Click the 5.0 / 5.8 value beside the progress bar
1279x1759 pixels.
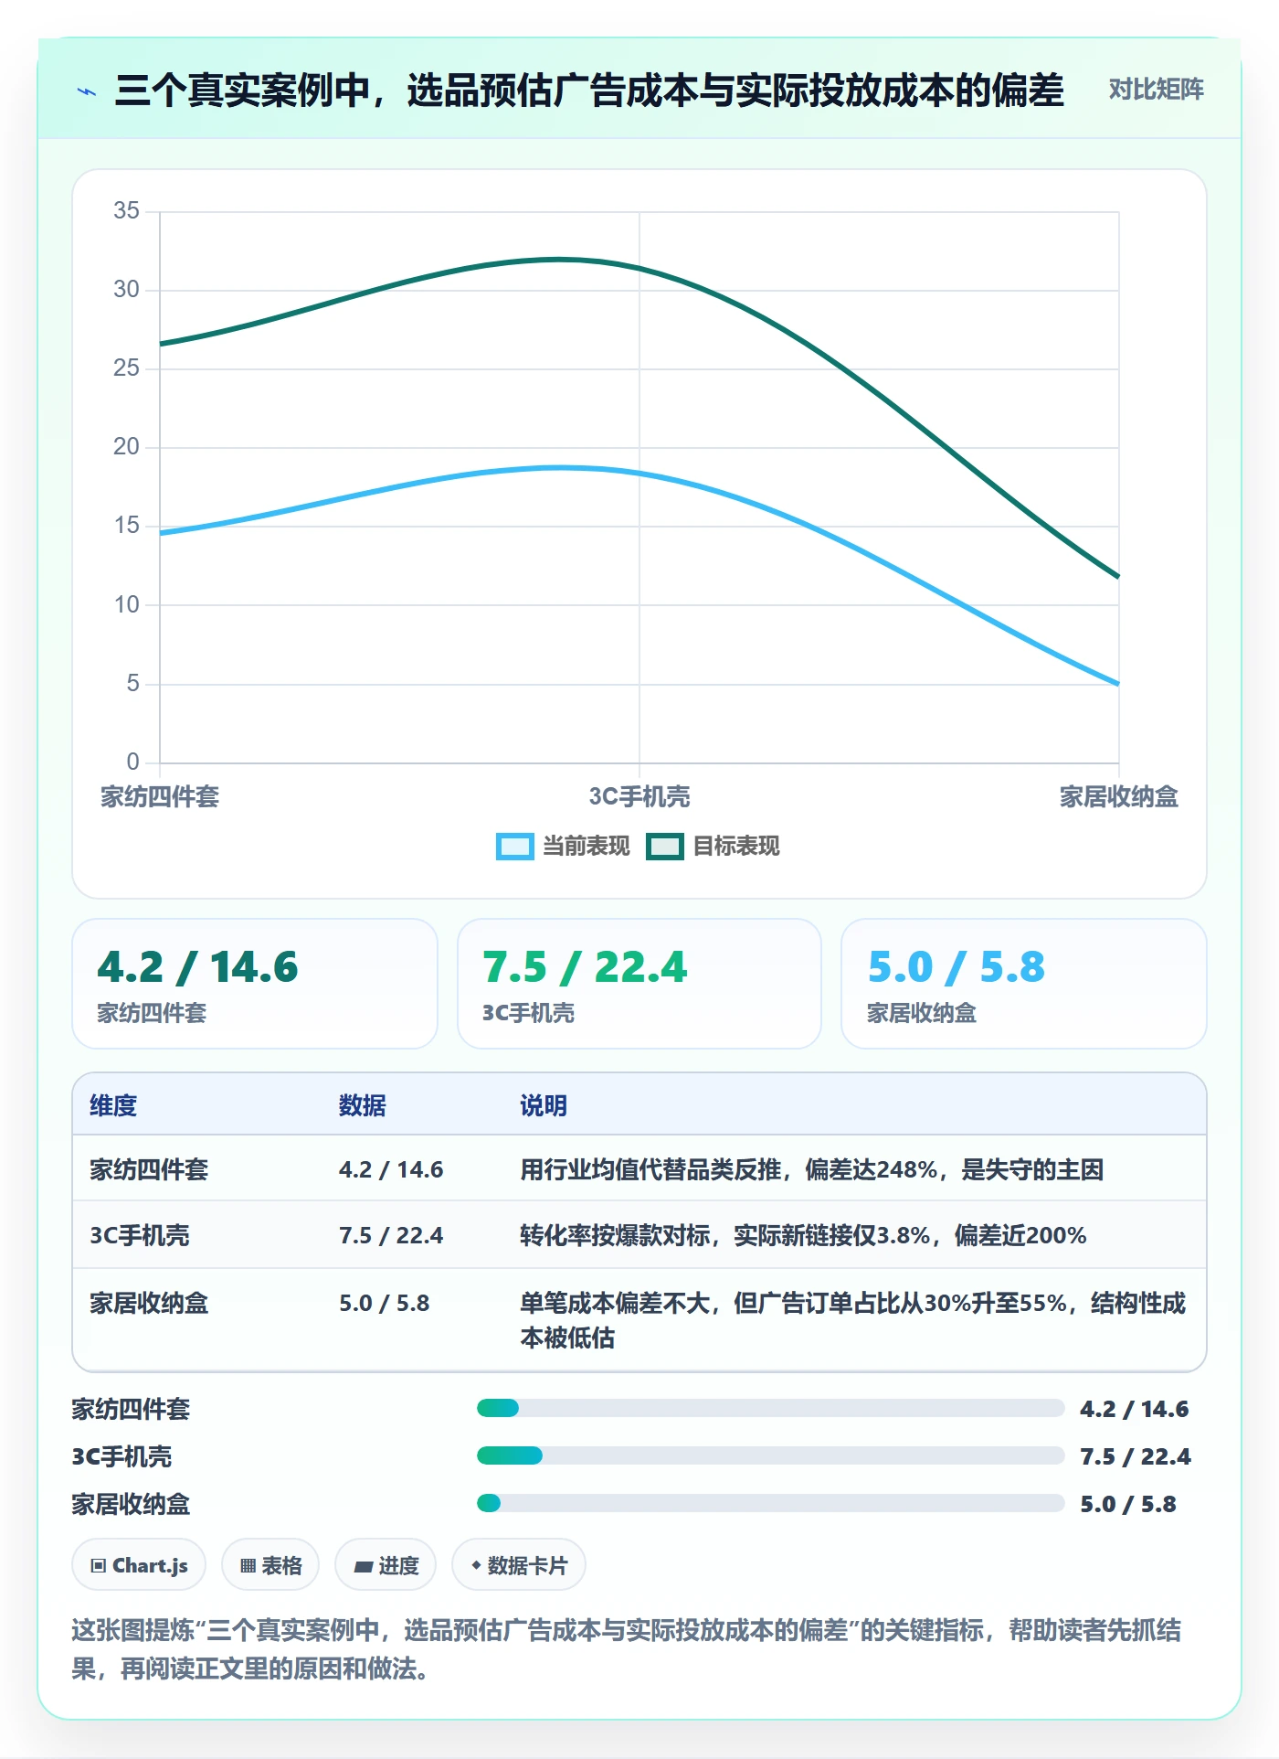coord(1127,1504)
